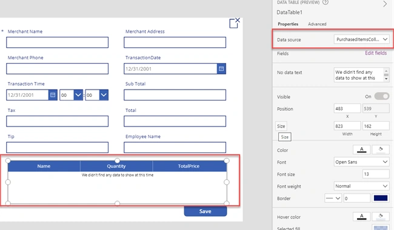Click the Data Table help question icon
The height and width of the screenshot is (230, 394).
(x=326, y=2)
